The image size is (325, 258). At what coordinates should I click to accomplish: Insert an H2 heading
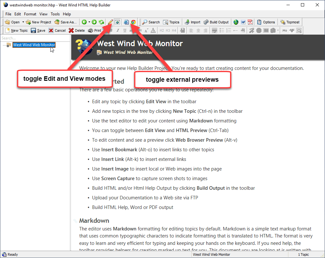coord(162,30)
